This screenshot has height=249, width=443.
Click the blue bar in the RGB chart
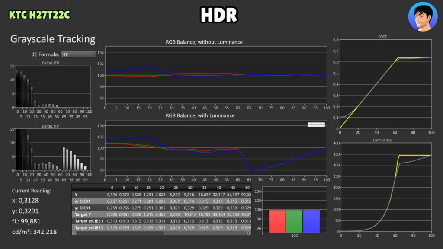(311, 221)
